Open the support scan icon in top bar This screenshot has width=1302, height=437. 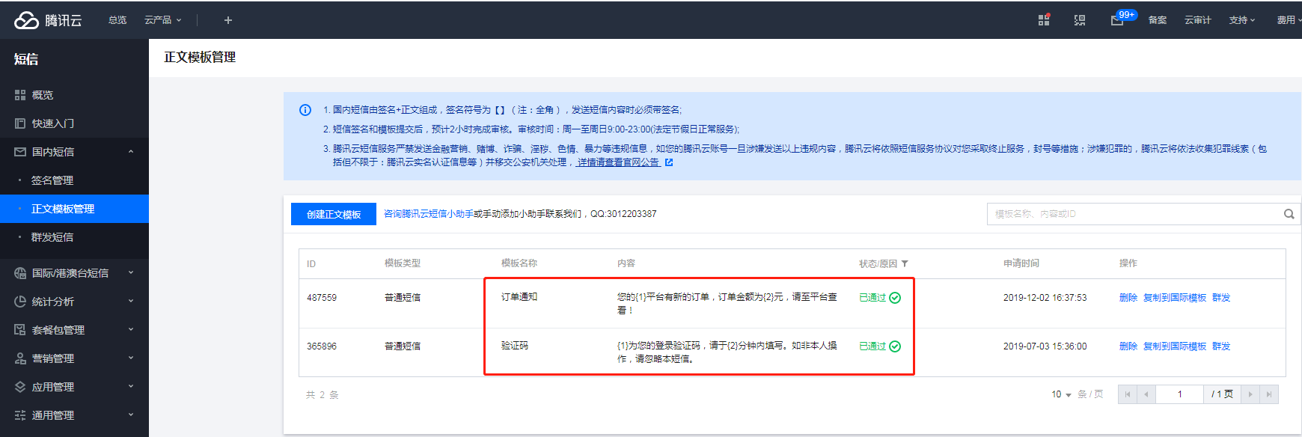(1080, 20)
